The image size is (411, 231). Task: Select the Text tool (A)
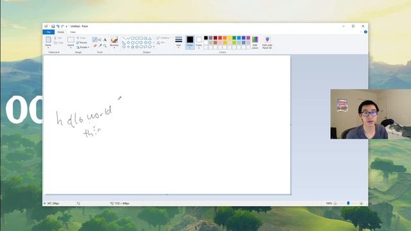pos(105,40)
